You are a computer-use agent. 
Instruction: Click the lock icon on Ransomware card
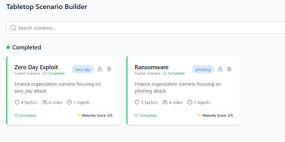coord(220,69)
